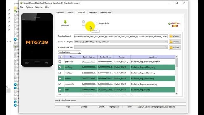Switch to the Welcome tab
204x115 pixels.
coord(60,13)
